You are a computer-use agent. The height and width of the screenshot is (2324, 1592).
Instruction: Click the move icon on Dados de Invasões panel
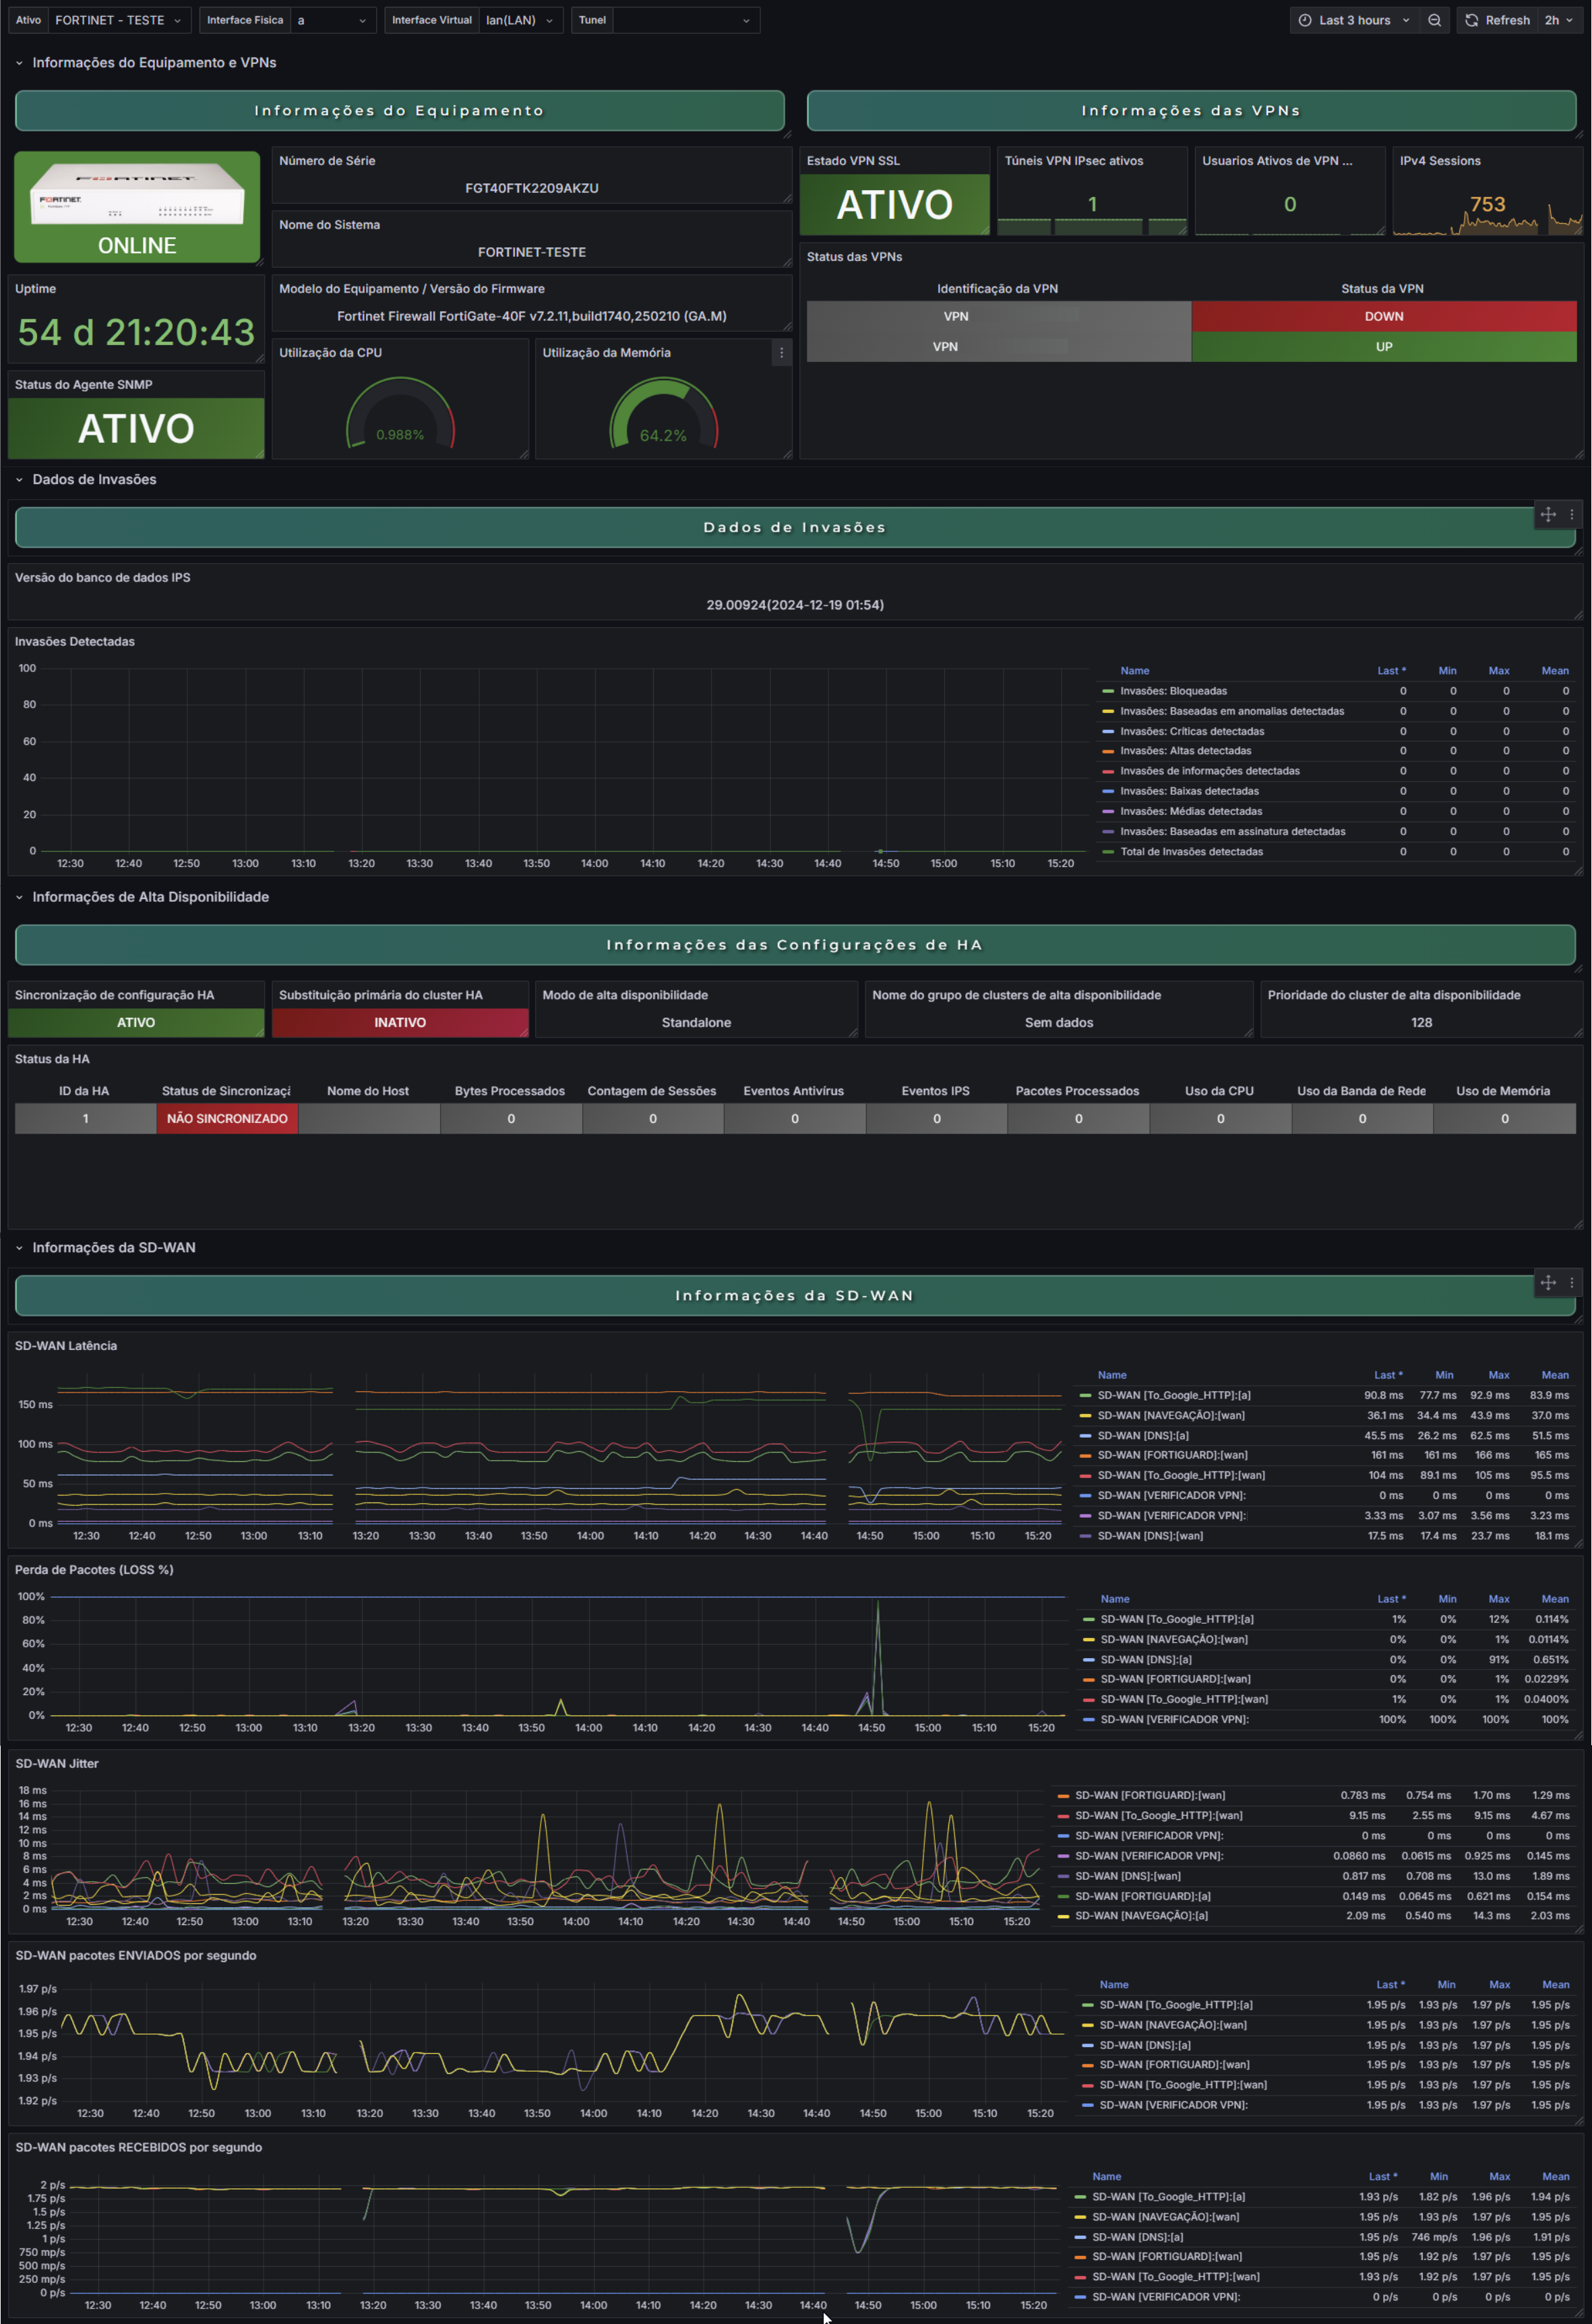1548,514
